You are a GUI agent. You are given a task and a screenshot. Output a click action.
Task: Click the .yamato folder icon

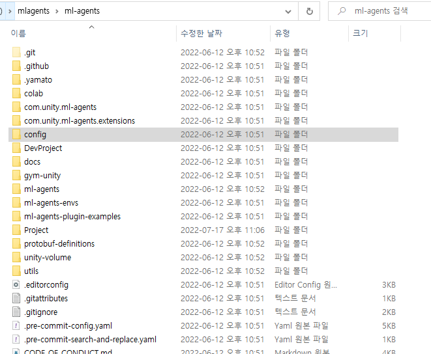(x=16, y=79)
